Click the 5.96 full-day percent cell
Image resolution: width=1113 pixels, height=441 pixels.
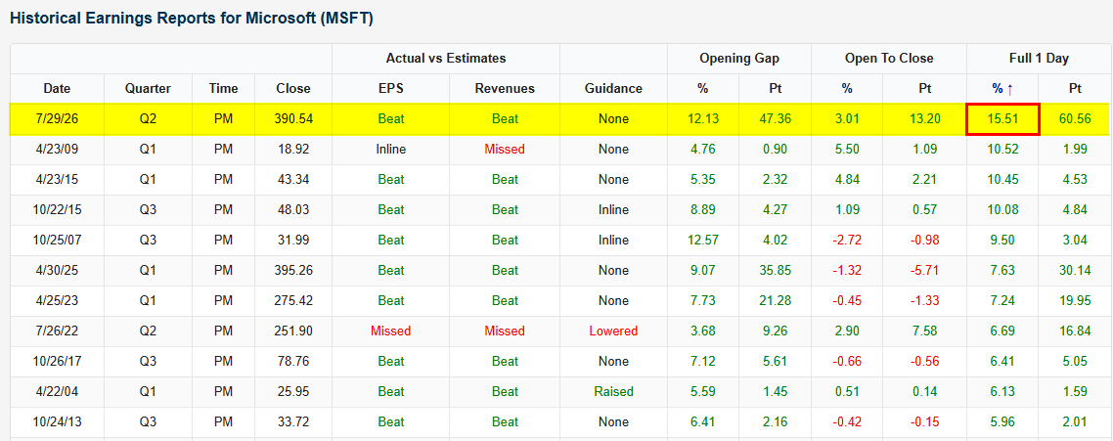click(1002, 421)
